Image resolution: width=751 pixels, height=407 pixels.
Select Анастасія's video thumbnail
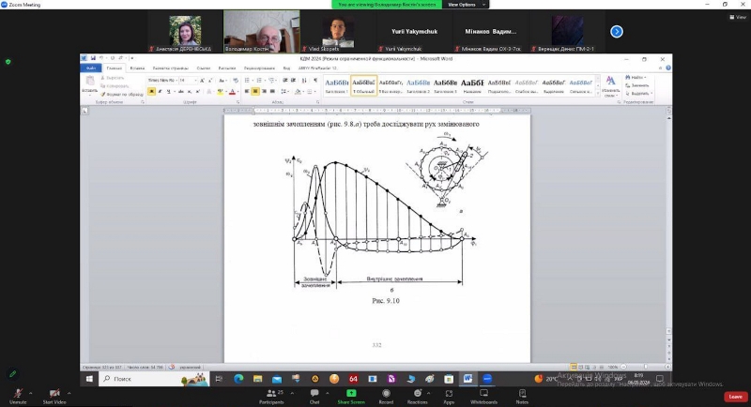(180, 30)
